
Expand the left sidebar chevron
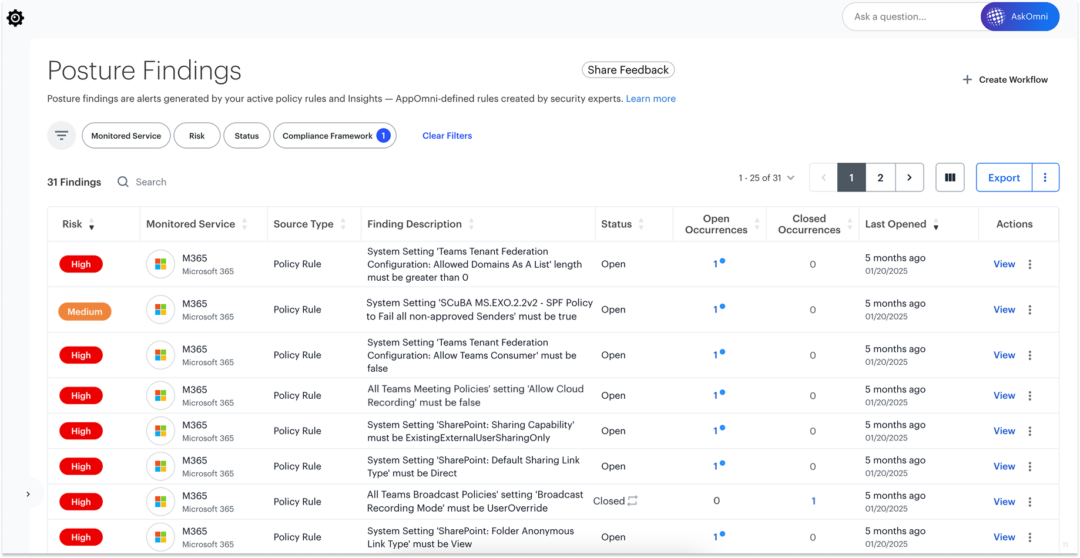click(x=28, y=494)
